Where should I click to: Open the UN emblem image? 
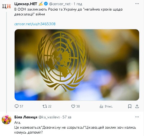77,65
